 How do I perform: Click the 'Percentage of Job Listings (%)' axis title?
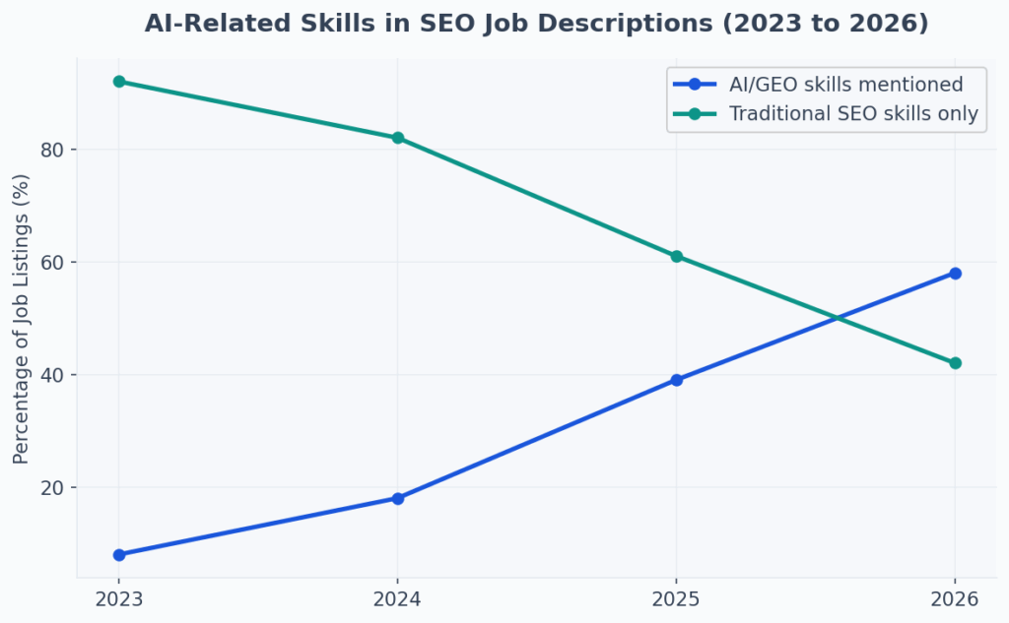click(21, 319)
